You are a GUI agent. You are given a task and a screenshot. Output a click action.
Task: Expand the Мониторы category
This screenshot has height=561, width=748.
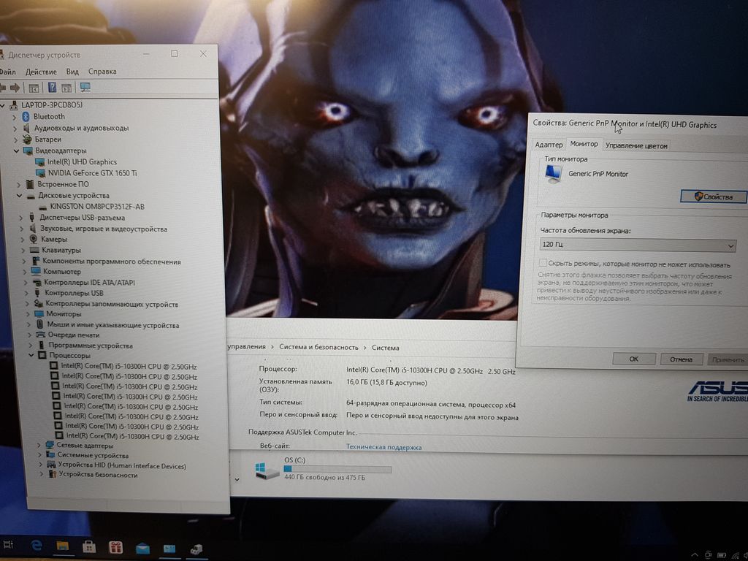click(x=29, y=314)
